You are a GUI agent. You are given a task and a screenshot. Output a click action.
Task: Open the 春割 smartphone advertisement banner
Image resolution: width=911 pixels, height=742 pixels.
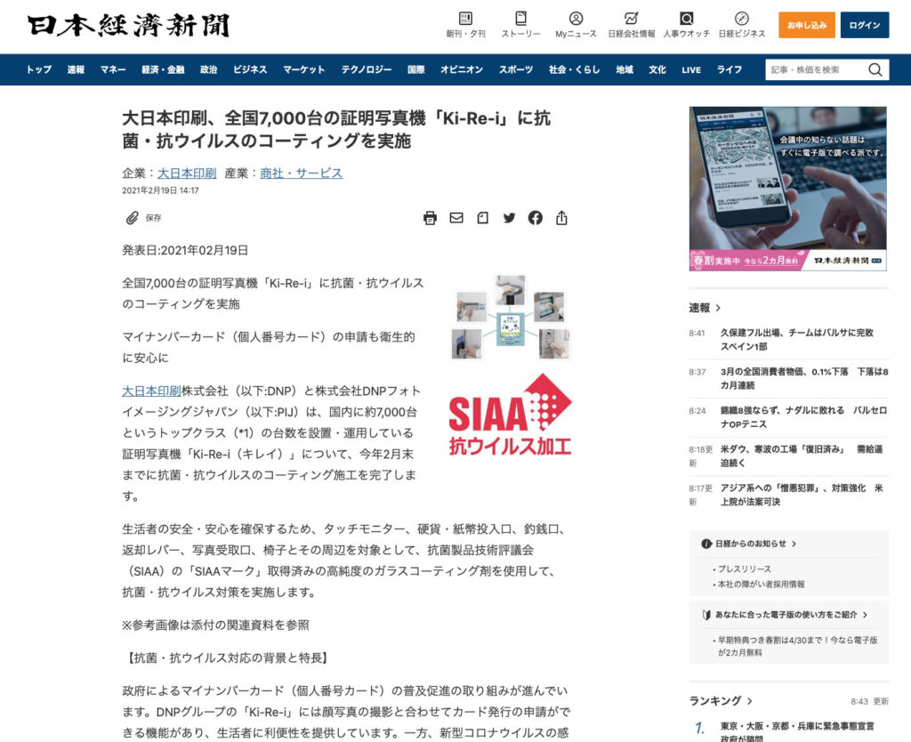(788, 189)
